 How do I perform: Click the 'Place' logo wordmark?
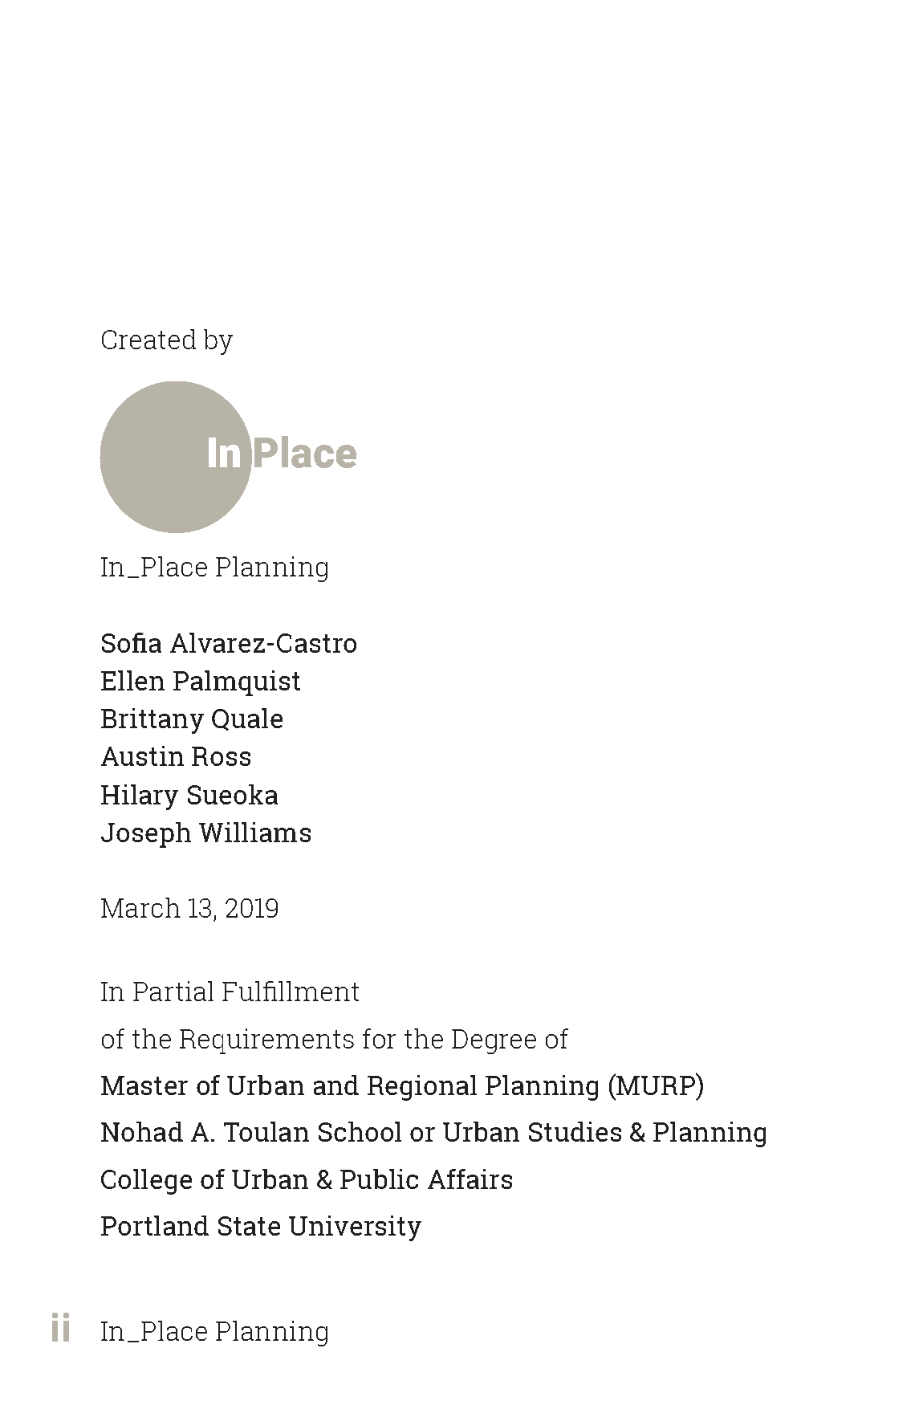point(305,454)
